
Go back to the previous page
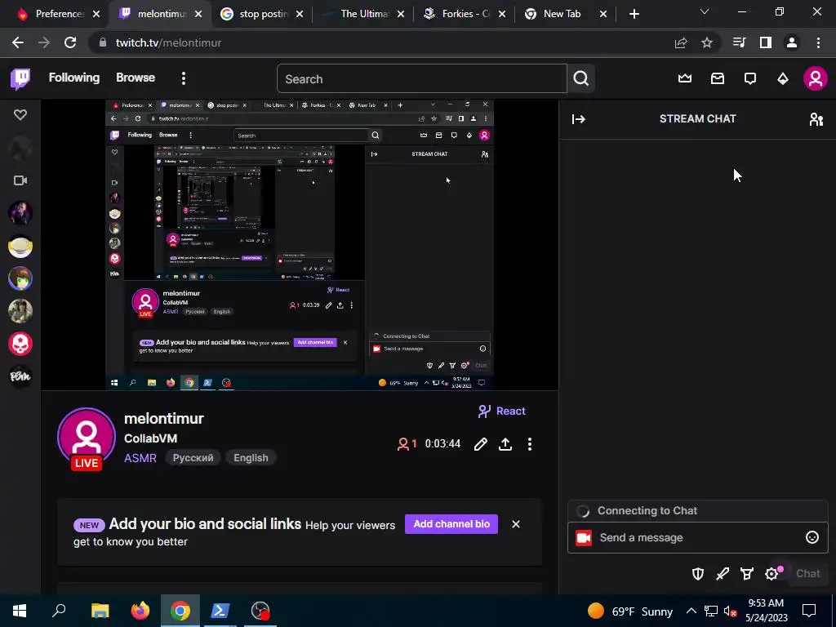pos(18,42)
